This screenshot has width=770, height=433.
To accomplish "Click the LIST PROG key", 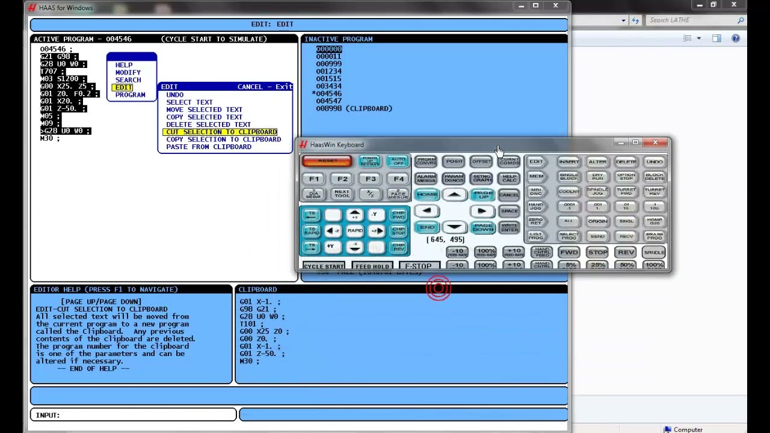I will coord(535,236).
